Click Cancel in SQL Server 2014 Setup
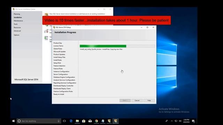Image resolution: width=223 pixels, height=125 pixels. [x=137, y=100]
